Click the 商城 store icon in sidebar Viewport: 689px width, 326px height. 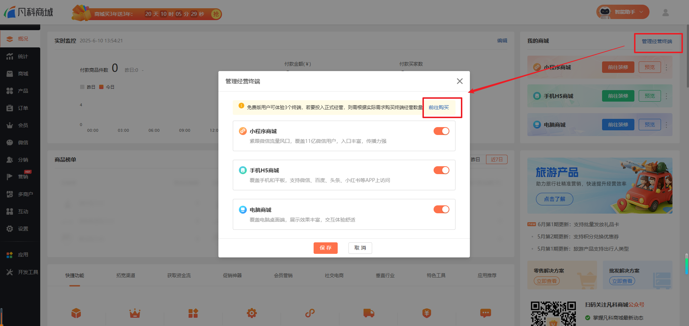pos(10,74)
